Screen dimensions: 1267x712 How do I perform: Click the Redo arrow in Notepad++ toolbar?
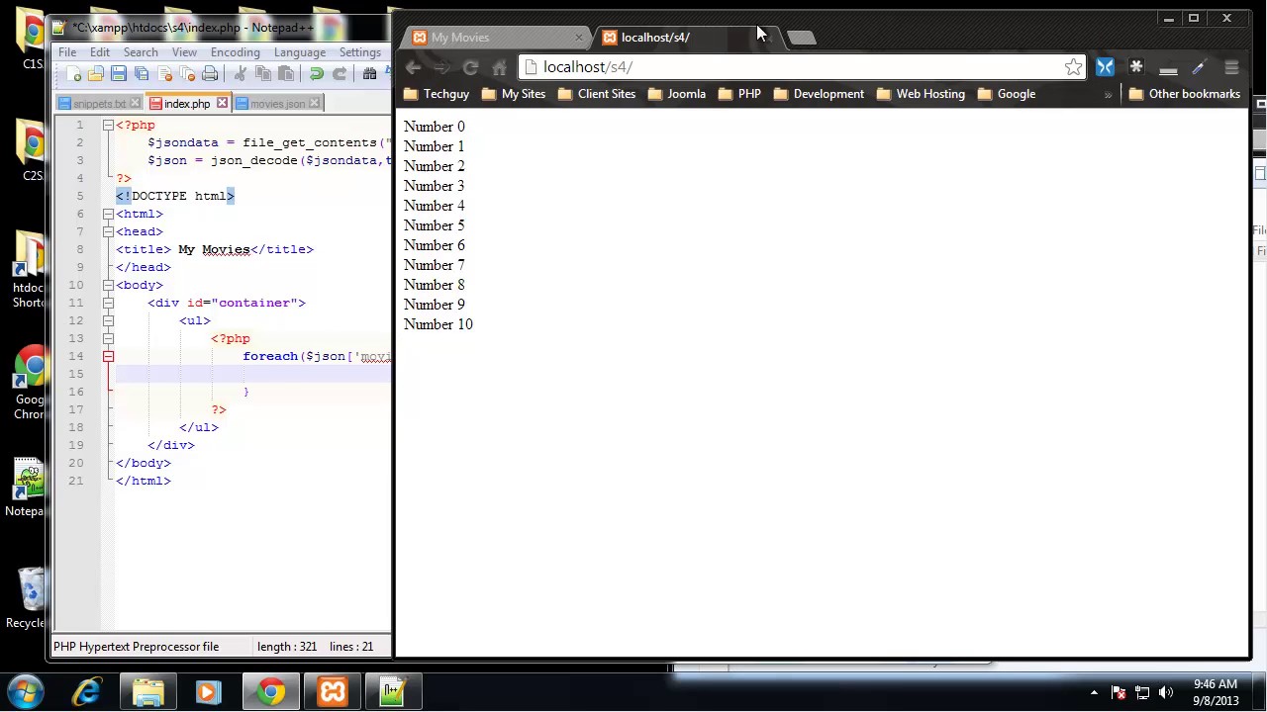click(x=339, y=74)
